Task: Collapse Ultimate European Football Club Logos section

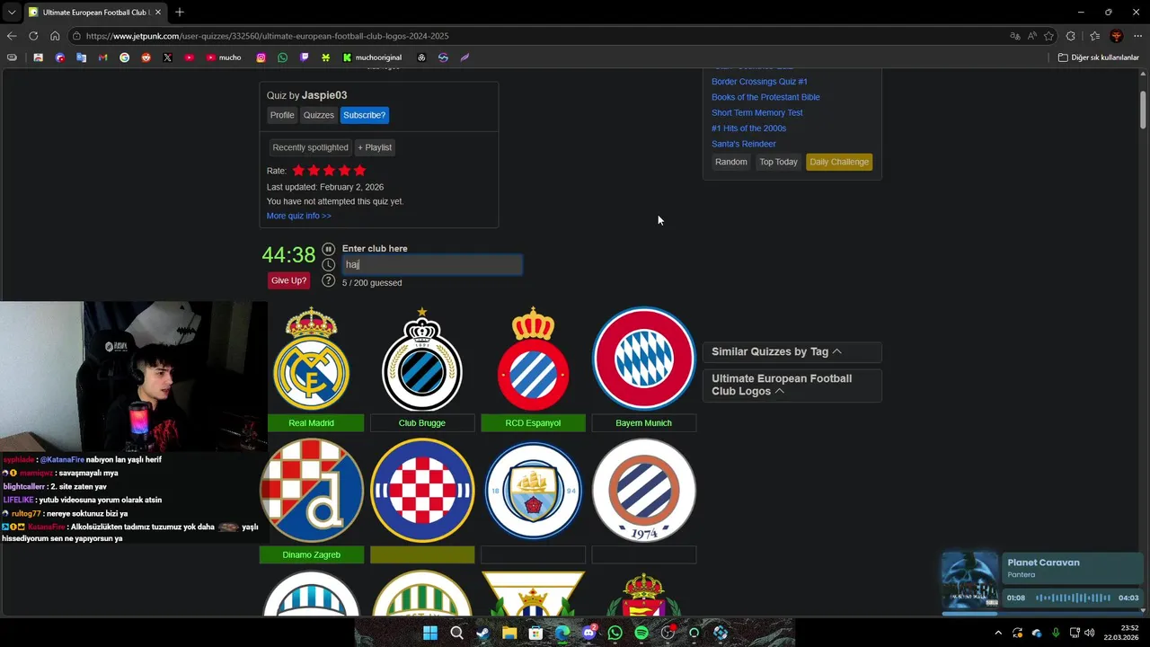Action: (x=792, y=385)
